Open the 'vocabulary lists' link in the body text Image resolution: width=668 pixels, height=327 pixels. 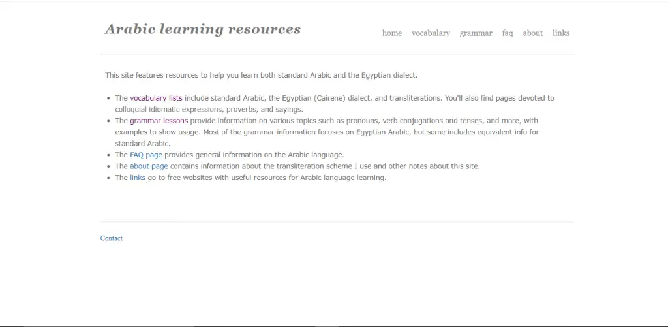(x=156, y=98)
